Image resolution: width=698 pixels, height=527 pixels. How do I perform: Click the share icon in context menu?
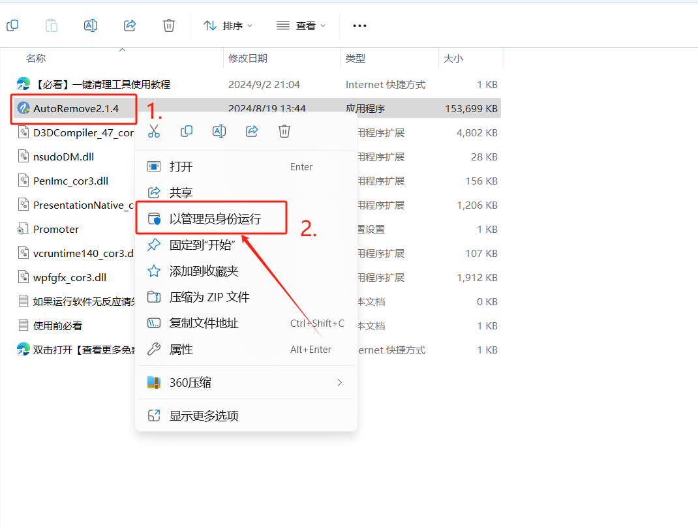tap(252, 131)
